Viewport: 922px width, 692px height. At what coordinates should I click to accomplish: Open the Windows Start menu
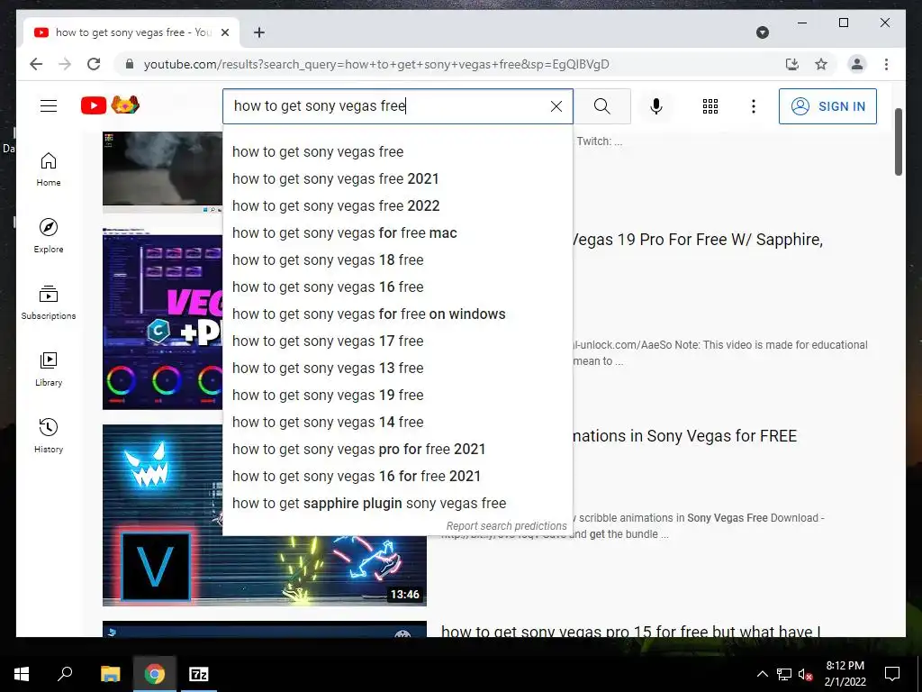[22, 674]
